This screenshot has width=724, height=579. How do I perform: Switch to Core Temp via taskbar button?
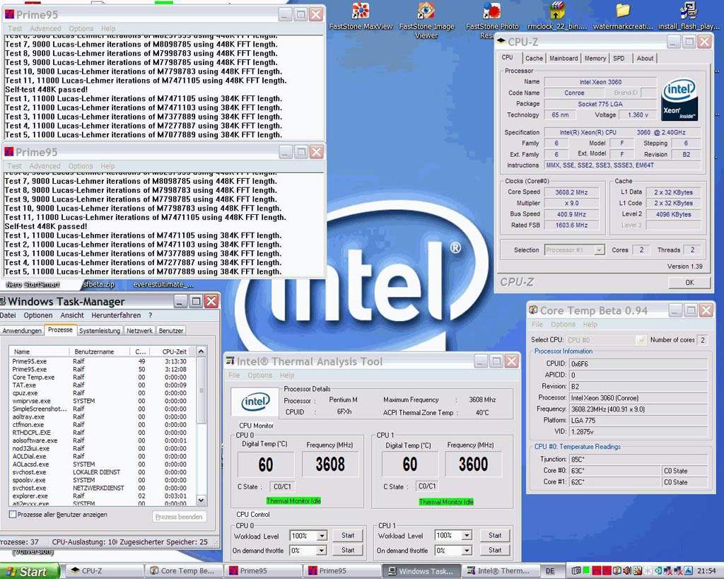(x=183, y=571)
